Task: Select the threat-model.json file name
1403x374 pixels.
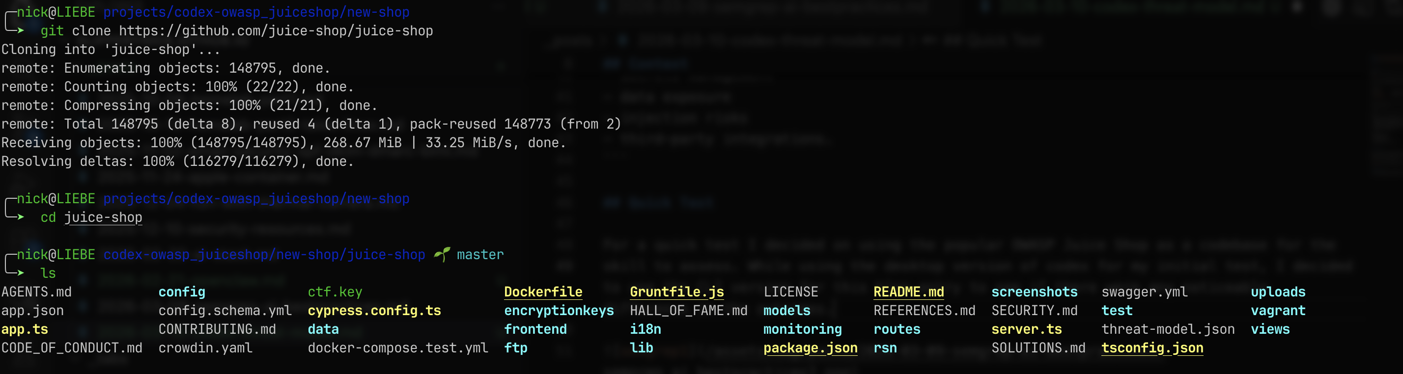Action: [x=1168, y=329]
